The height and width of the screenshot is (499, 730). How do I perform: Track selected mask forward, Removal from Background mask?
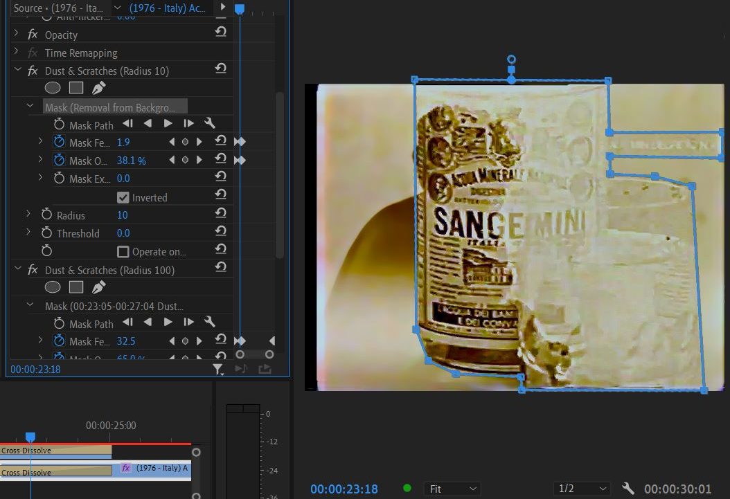click(168, 123)
